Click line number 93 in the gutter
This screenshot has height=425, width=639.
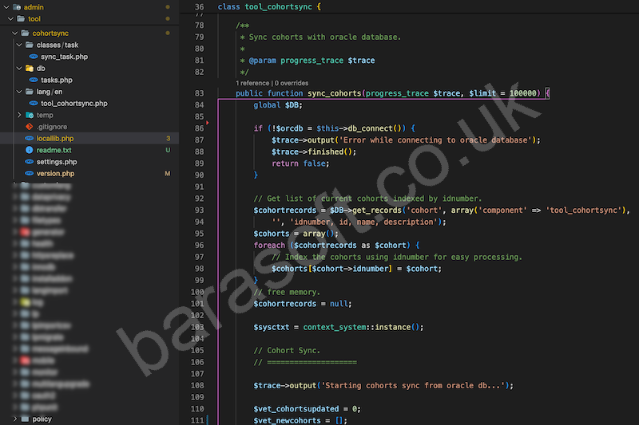coord(199,211)
